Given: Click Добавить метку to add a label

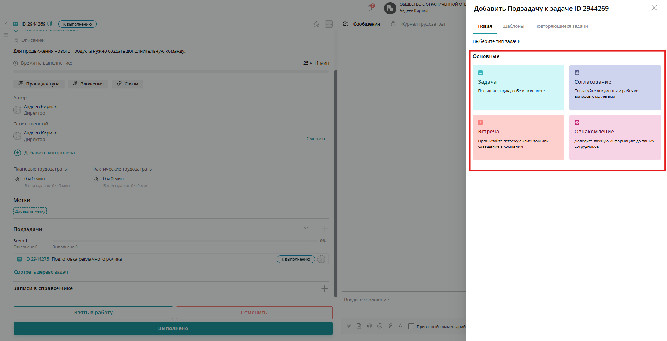Looking at the screenshot, I should point(30,211).
